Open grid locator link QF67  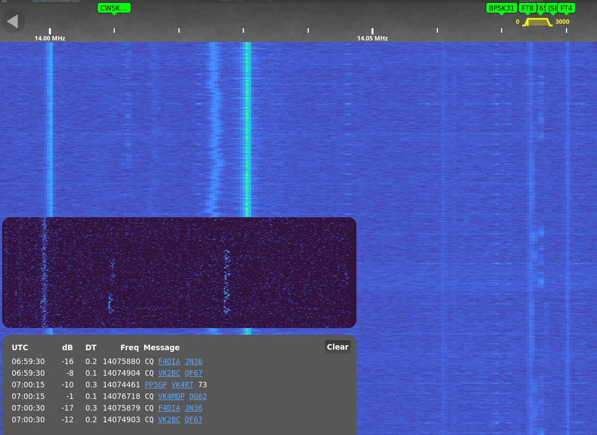click(x=193, y=373)
